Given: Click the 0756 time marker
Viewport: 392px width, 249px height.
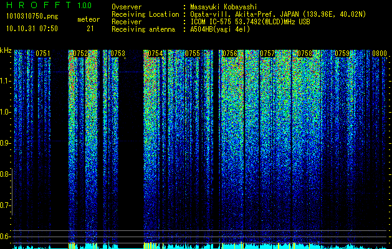Looking at the screenshot, I should point(230,54).
